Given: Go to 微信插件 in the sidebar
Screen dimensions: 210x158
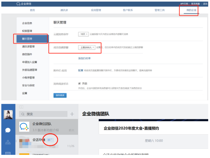Looking at the screenshot, I should click(x=27, y=54).
